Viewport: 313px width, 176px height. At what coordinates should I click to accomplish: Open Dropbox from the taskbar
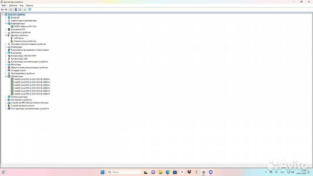point(189,172)
